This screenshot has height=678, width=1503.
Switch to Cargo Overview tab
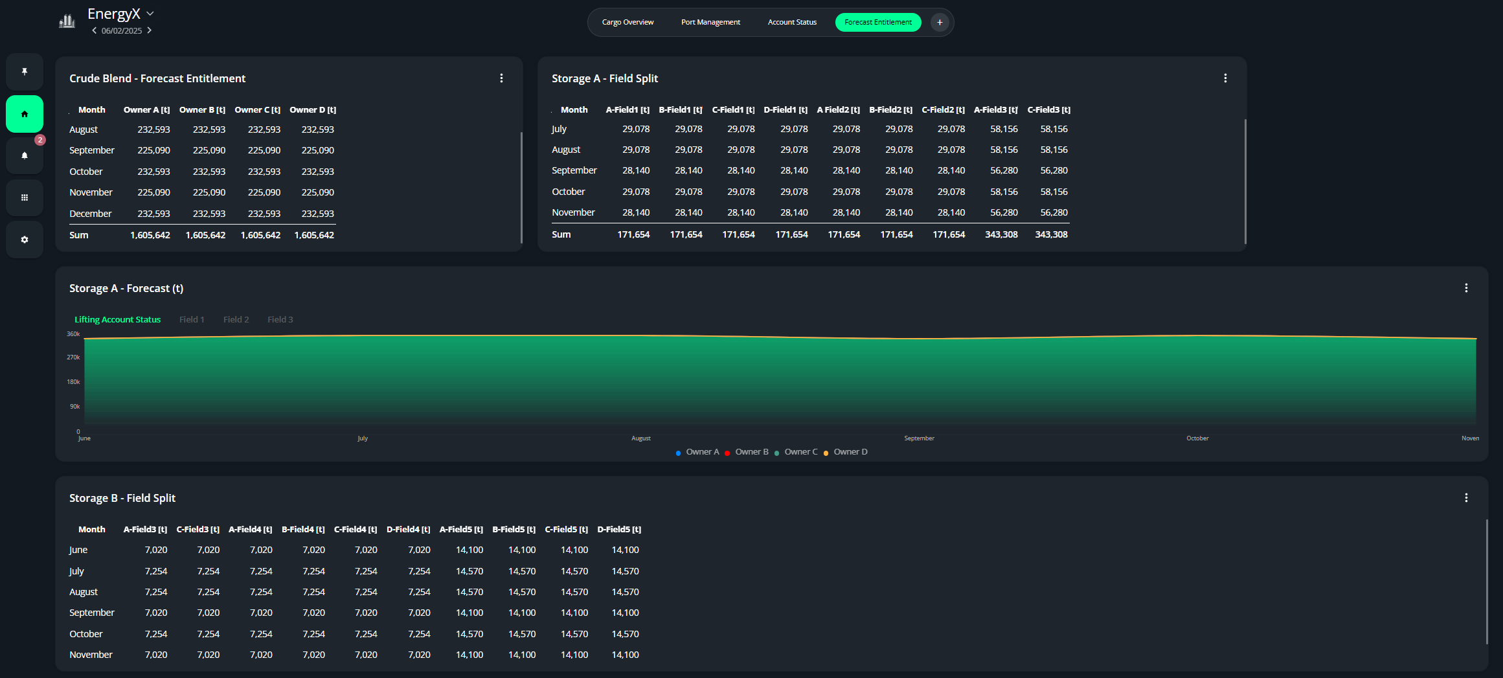coord(627,22)
